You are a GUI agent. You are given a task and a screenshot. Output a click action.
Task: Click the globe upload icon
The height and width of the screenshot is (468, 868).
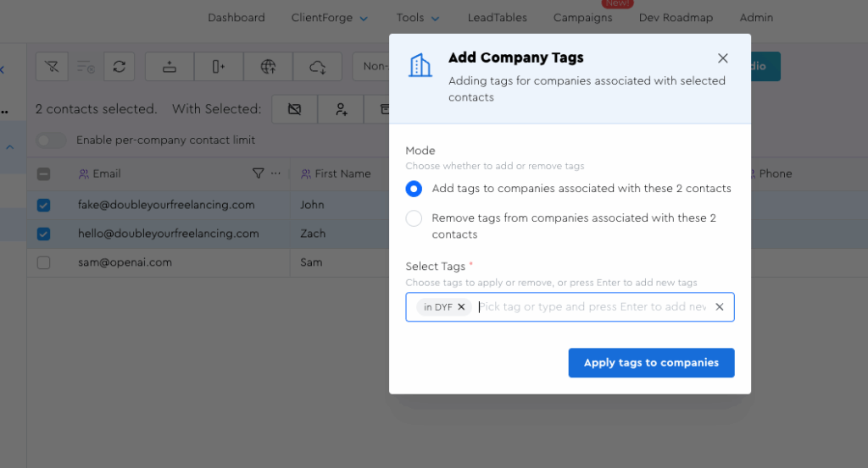coord(268,67)
